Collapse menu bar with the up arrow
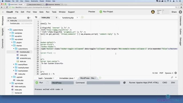183x103 pixels. pyautogui.click(x=3, y=12)
